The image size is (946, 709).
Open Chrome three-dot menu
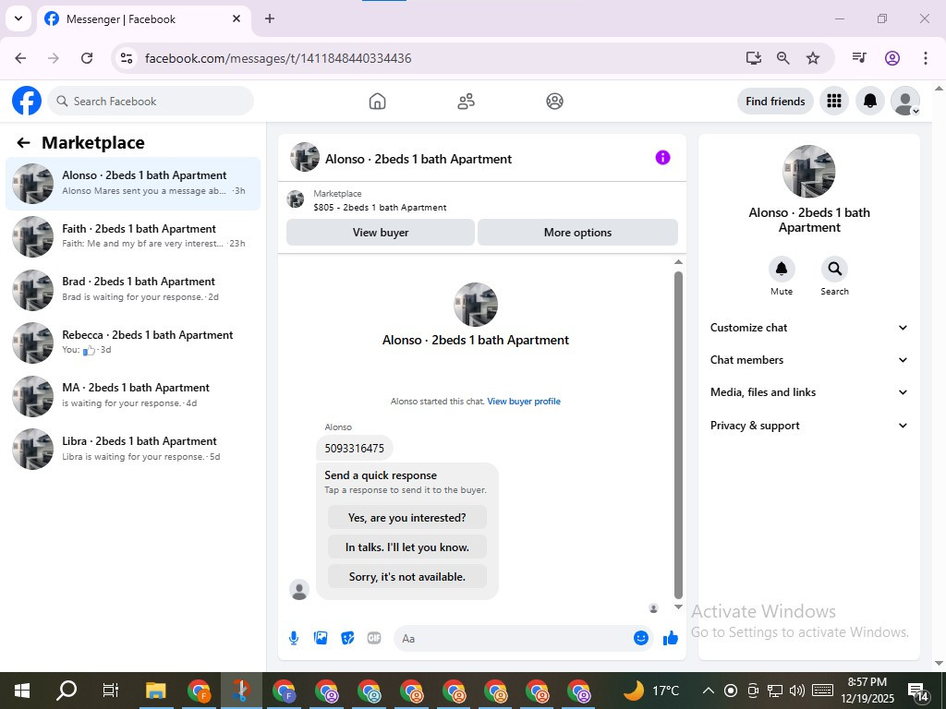(925, 58)
